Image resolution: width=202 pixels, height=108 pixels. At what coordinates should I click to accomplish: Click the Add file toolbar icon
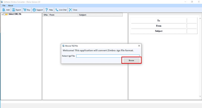4,10
